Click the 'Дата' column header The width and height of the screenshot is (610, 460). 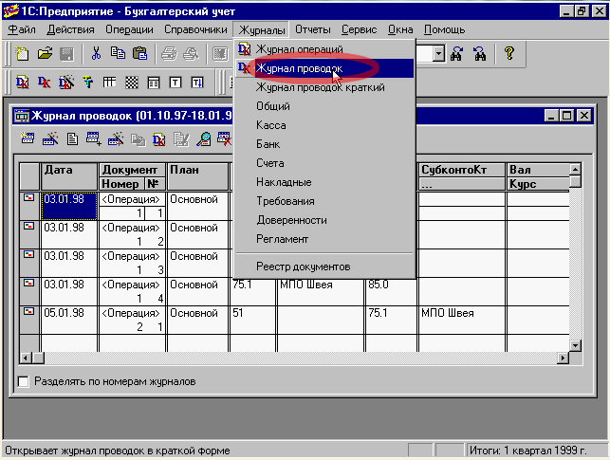[x=68, y=169]
